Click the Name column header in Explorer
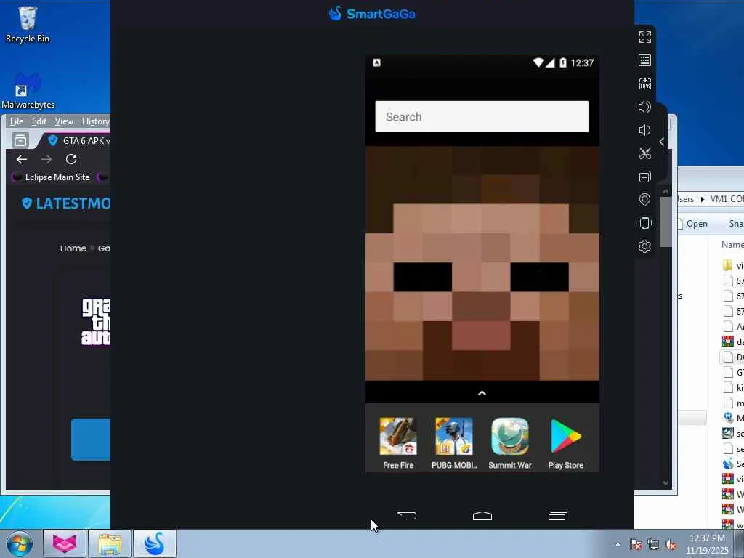 click(732, 244)
